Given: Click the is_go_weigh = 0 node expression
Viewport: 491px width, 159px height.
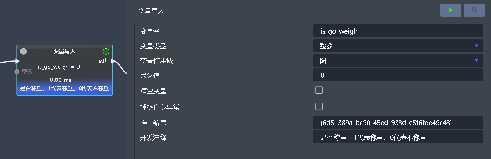Looking at the screenshot, I should (x=59, y=67).
